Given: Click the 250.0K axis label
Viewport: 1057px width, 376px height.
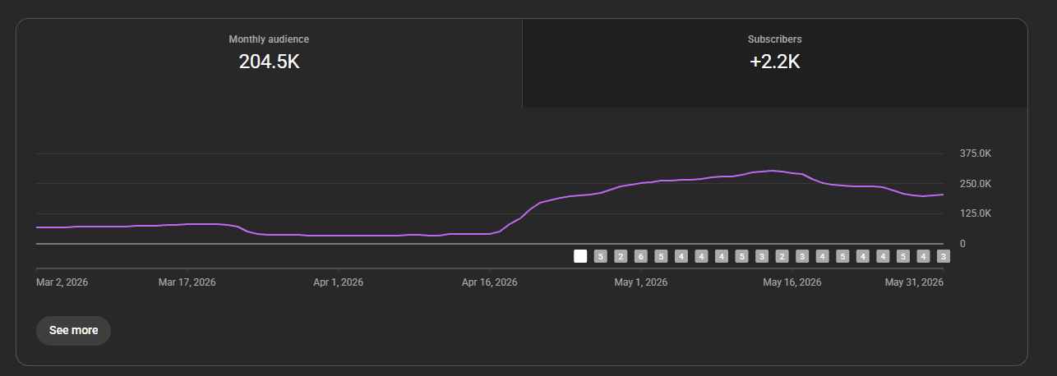Looking at the screenshot, I should coord(975,184).
